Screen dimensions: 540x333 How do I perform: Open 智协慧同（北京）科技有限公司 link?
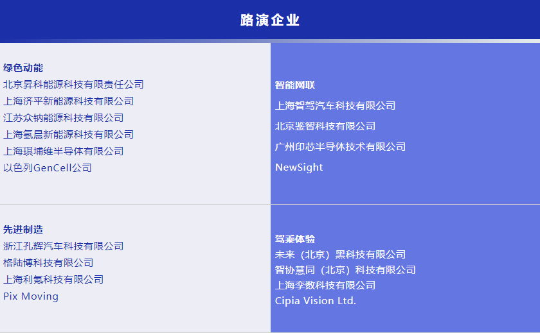point(345,270)
